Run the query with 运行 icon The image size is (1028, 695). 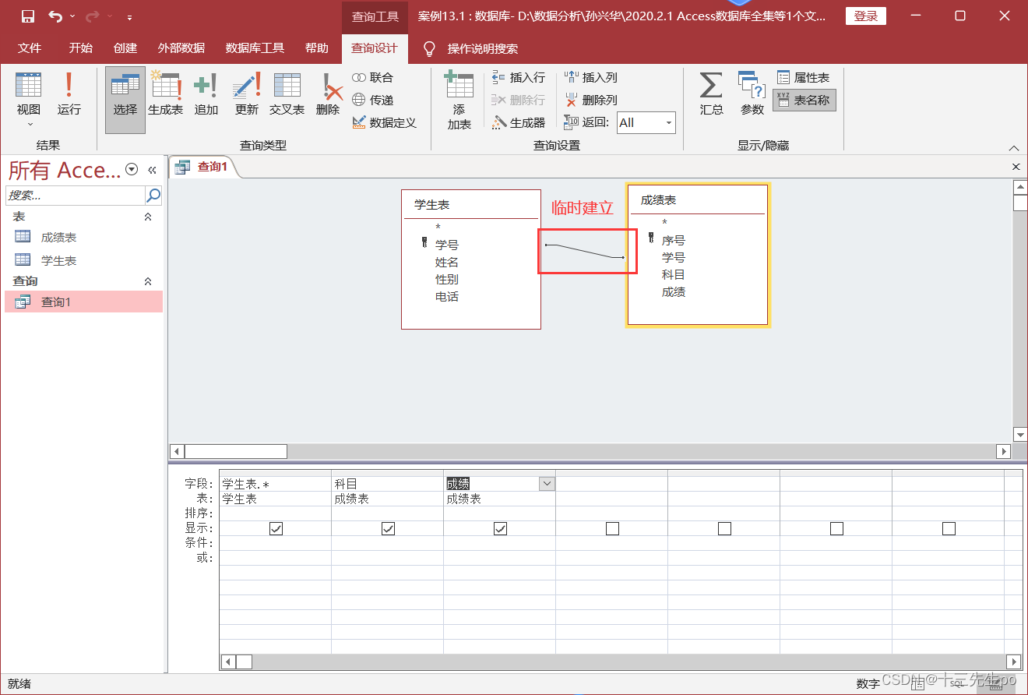coord(69,94)
